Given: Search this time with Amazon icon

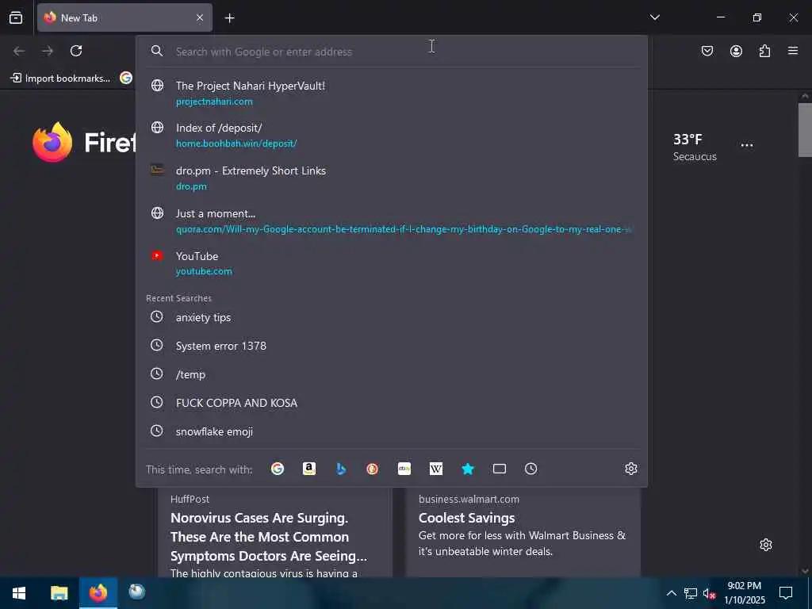Looking at the screenshot, I should click(x=309, y=469).
